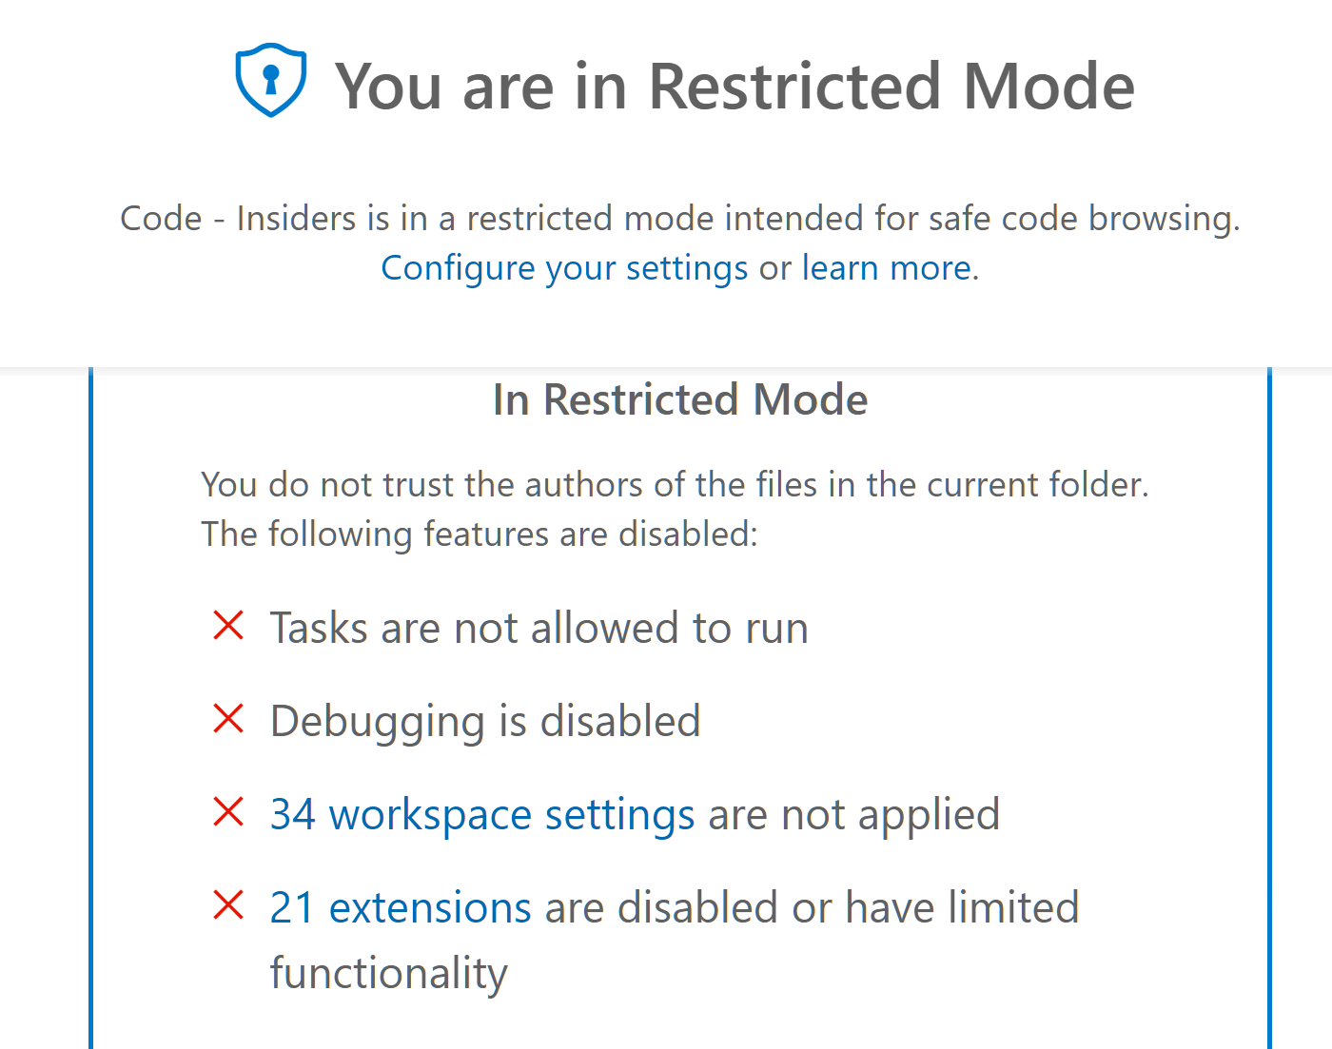The width and height of the screenshot is (1332, 1049).
Task: Open the "learn more" link
Action: (885, 268)
